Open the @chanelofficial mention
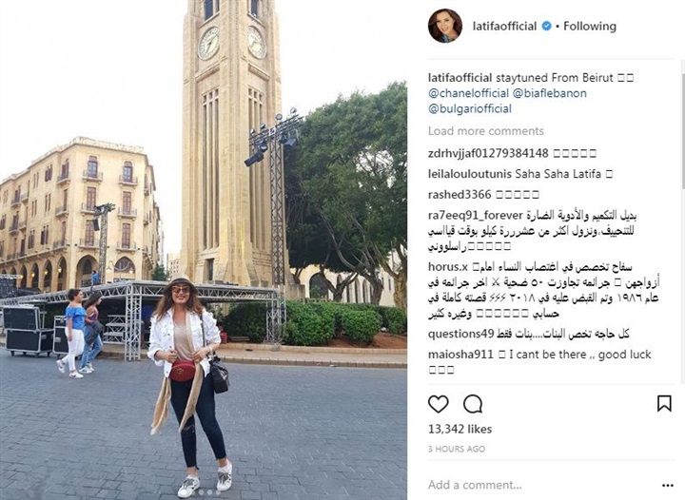Viewport: 685px width, 500px height. pyautogui.click(x=468, y=93)
